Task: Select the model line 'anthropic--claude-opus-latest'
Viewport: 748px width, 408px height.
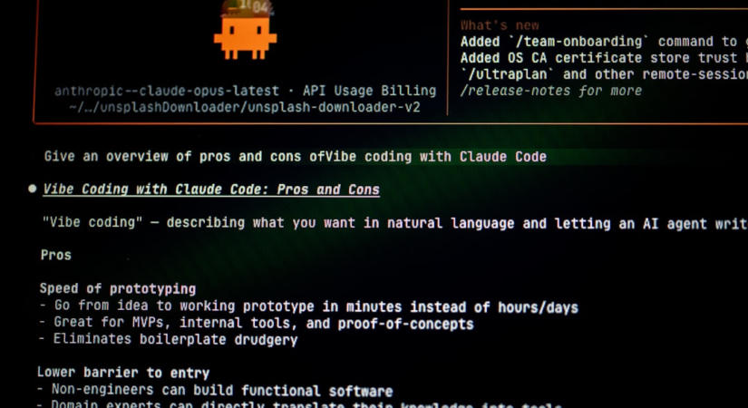Action: tap(167, 91)
